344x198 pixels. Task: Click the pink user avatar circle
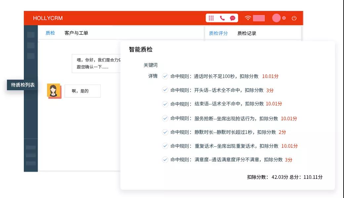(x=276, y=18)
